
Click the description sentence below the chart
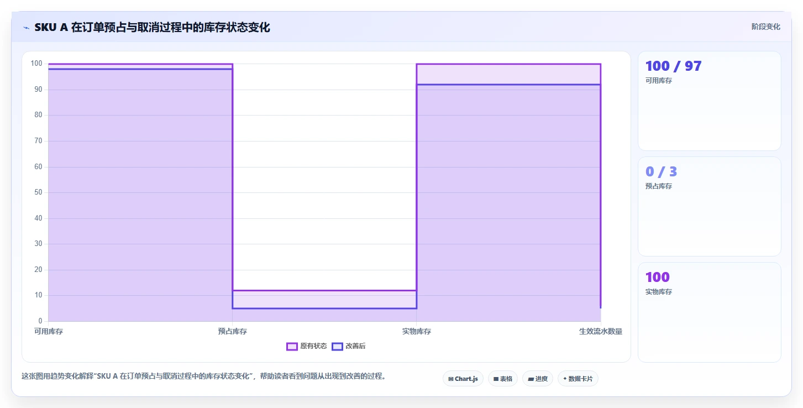[203, 376]
